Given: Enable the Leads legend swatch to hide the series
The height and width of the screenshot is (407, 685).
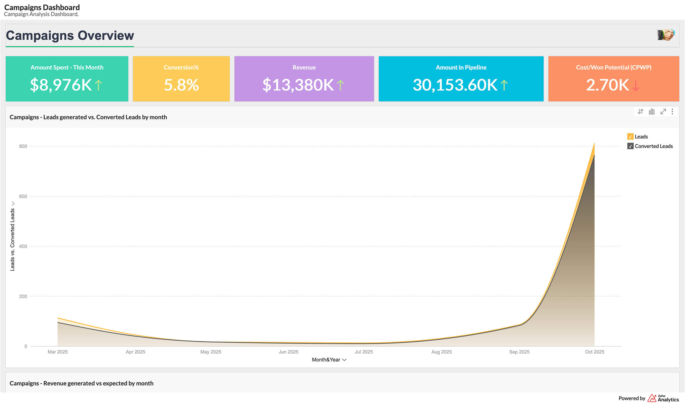Looking at the screenshot, I should (630, 137).
